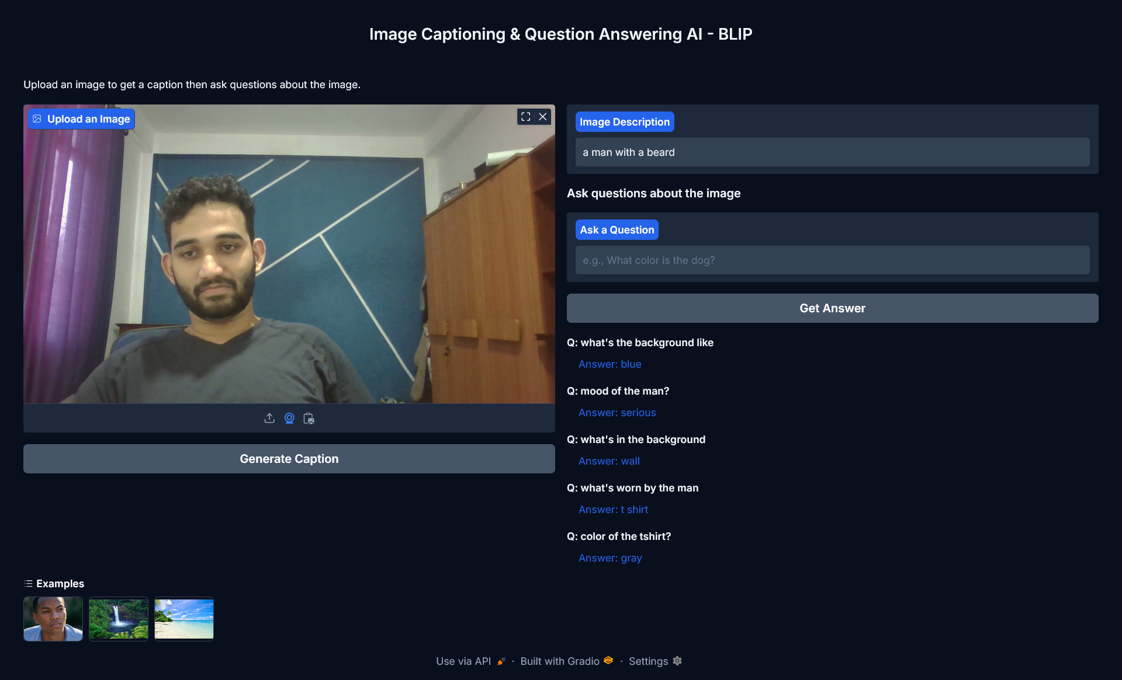Image resolution: width=1122 pixels, height=680 pixels.
Task: Toggle fullscreen view of the uploaded image
Action: click(x=525, y=116)
